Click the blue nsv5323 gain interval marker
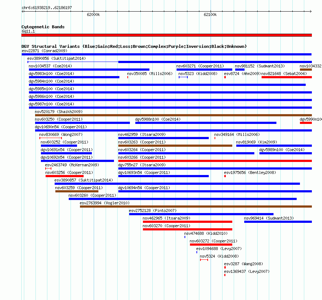Viewport: 322px width, 300px height. click(x=183, y=77)
